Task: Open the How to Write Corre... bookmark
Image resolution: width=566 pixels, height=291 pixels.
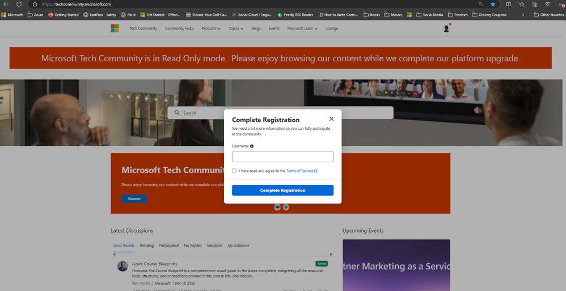Action: (x=338, y=15)
